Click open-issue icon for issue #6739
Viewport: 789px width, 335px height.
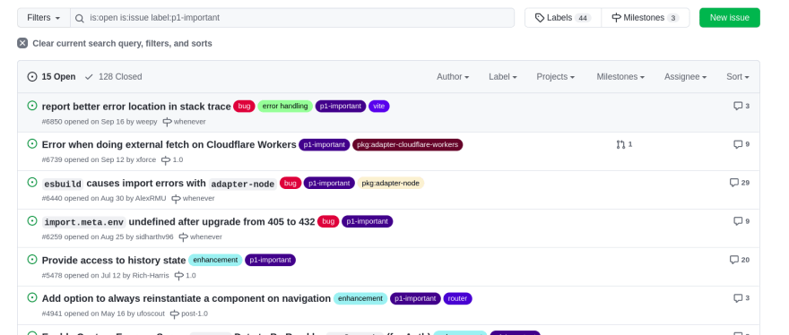tap(32, 144)
